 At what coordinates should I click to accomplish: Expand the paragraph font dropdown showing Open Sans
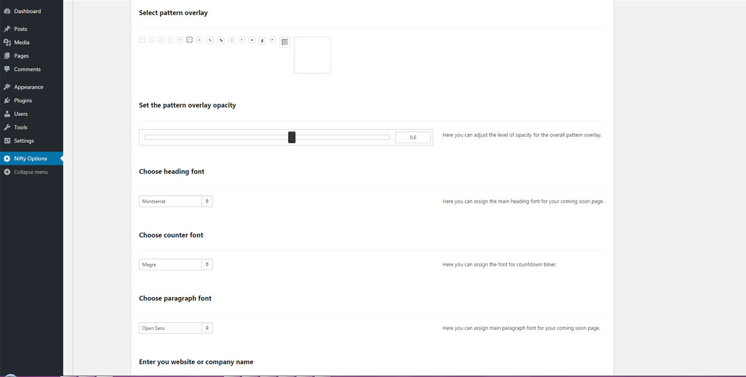[x=175, y=328]
